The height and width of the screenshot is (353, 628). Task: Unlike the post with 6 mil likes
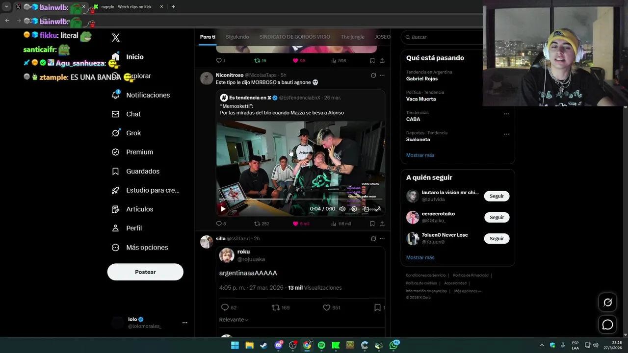coord(301,224)
